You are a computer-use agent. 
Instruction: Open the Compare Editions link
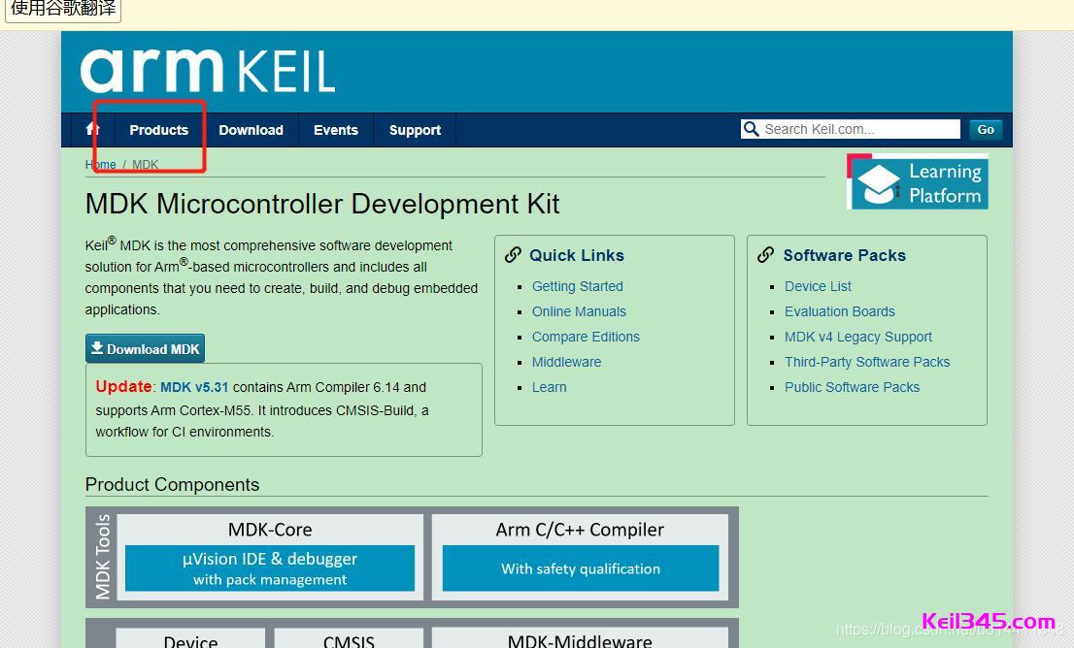[586, 337]
